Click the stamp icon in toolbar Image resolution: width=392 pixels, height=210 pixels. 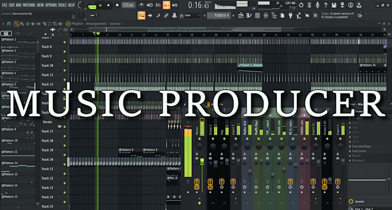(x=175, y=16)
